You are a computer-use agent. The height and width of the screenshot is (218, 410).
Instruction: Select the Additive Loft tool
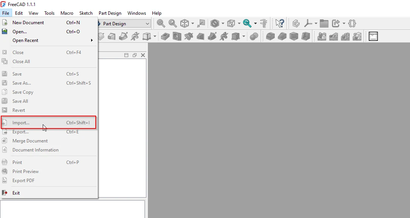[112, 36]
